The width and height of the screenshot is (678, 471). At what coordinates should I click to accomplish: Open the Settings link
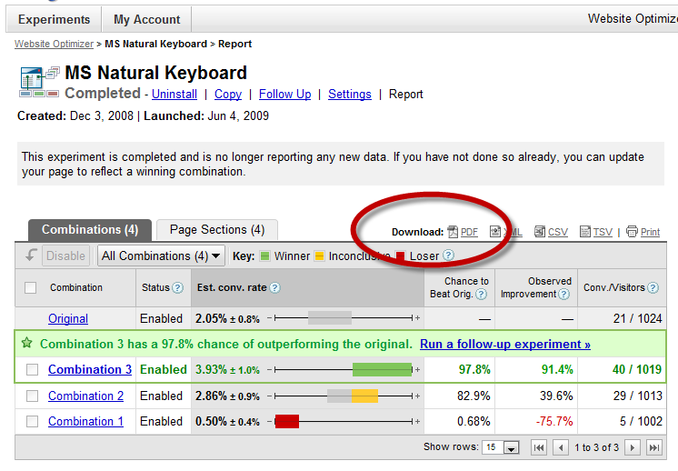click(x=349, y=94)
